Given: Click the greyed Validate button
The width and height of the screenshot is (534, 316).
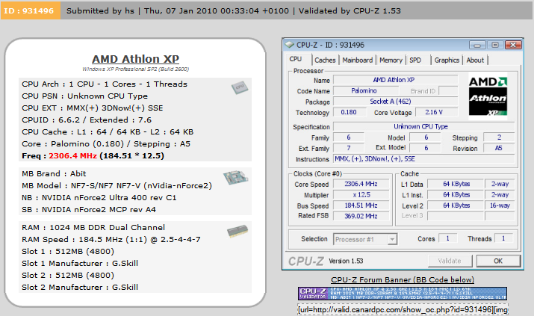Looking at the screenshot, I should (x=450, y=261).
